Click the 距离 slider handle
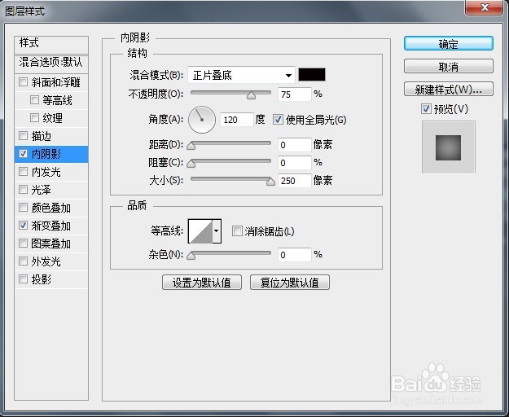509x417 pixels. click(x=191, y=146)
